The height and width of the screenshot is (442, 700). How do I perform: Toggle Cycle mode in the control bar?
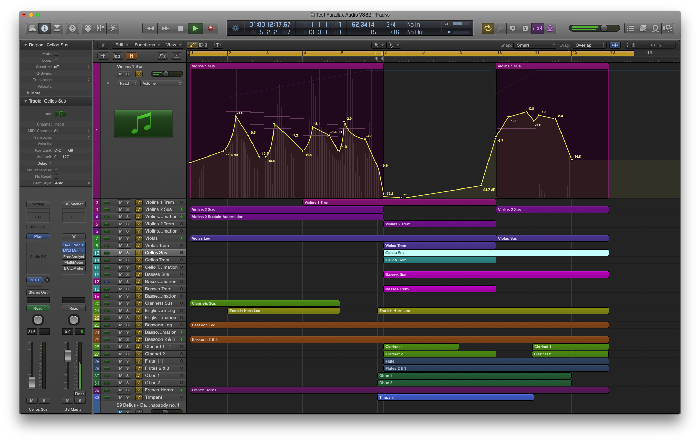pyautogui.click(x=488, y=28)
